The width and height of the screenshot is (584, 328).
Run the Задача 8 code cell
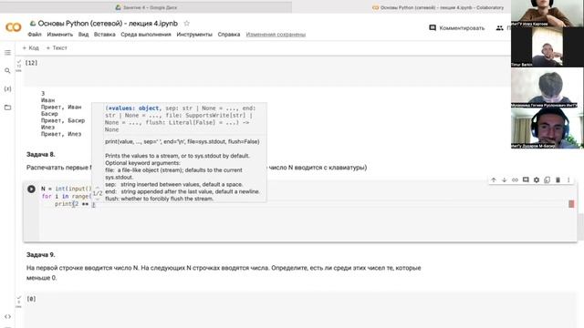tap(31, 189)
